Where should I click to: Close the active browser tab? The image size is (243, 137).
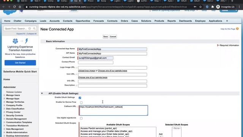click(80, 1)
